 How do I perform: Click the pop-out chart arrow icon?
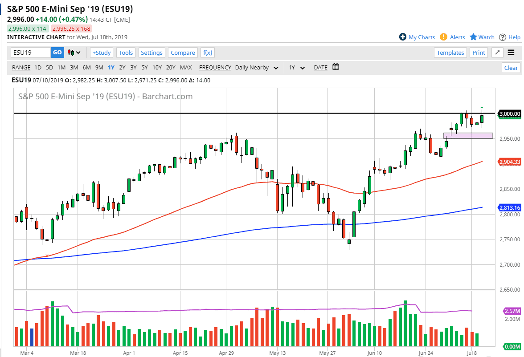point(497,53)
